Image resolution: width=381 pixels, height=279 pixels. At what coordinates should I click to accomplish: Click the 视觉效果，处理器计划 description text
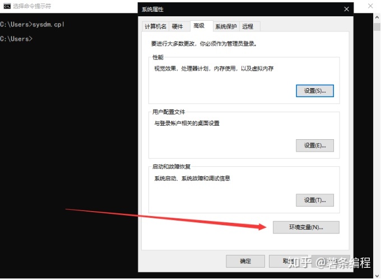point(214,68)
